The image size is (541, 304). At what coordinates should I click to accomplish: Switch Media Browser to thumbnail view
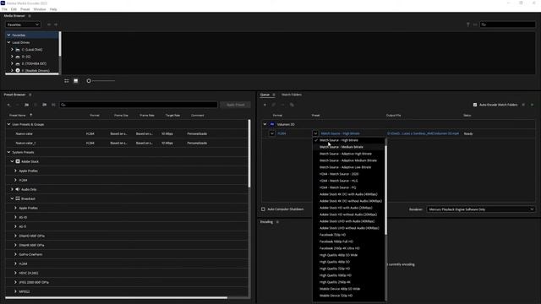76,81
